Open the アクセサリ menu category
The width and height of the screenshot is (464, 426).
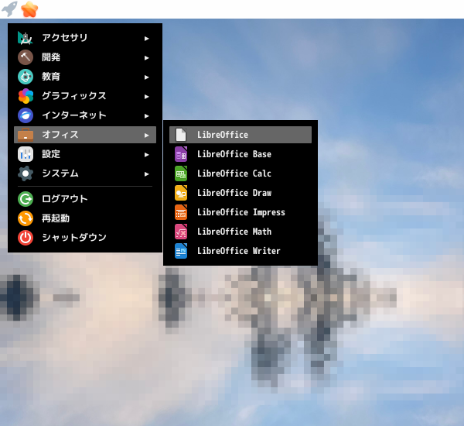pos(85,38)
